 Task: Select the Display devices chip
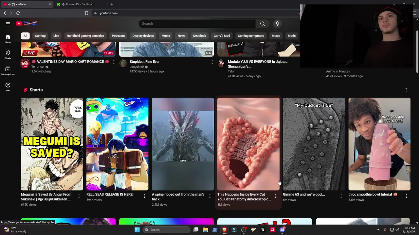coord(143,36)
